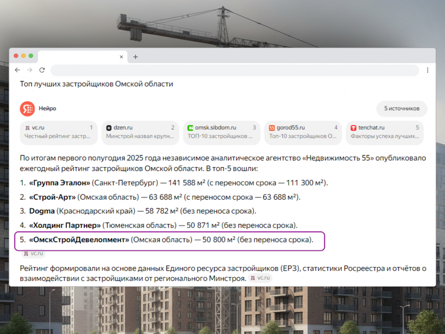The height and width of the screenshot is (334, 445).
Task: Select the gorod55.ru source card
Action: (x=303, y=133)
